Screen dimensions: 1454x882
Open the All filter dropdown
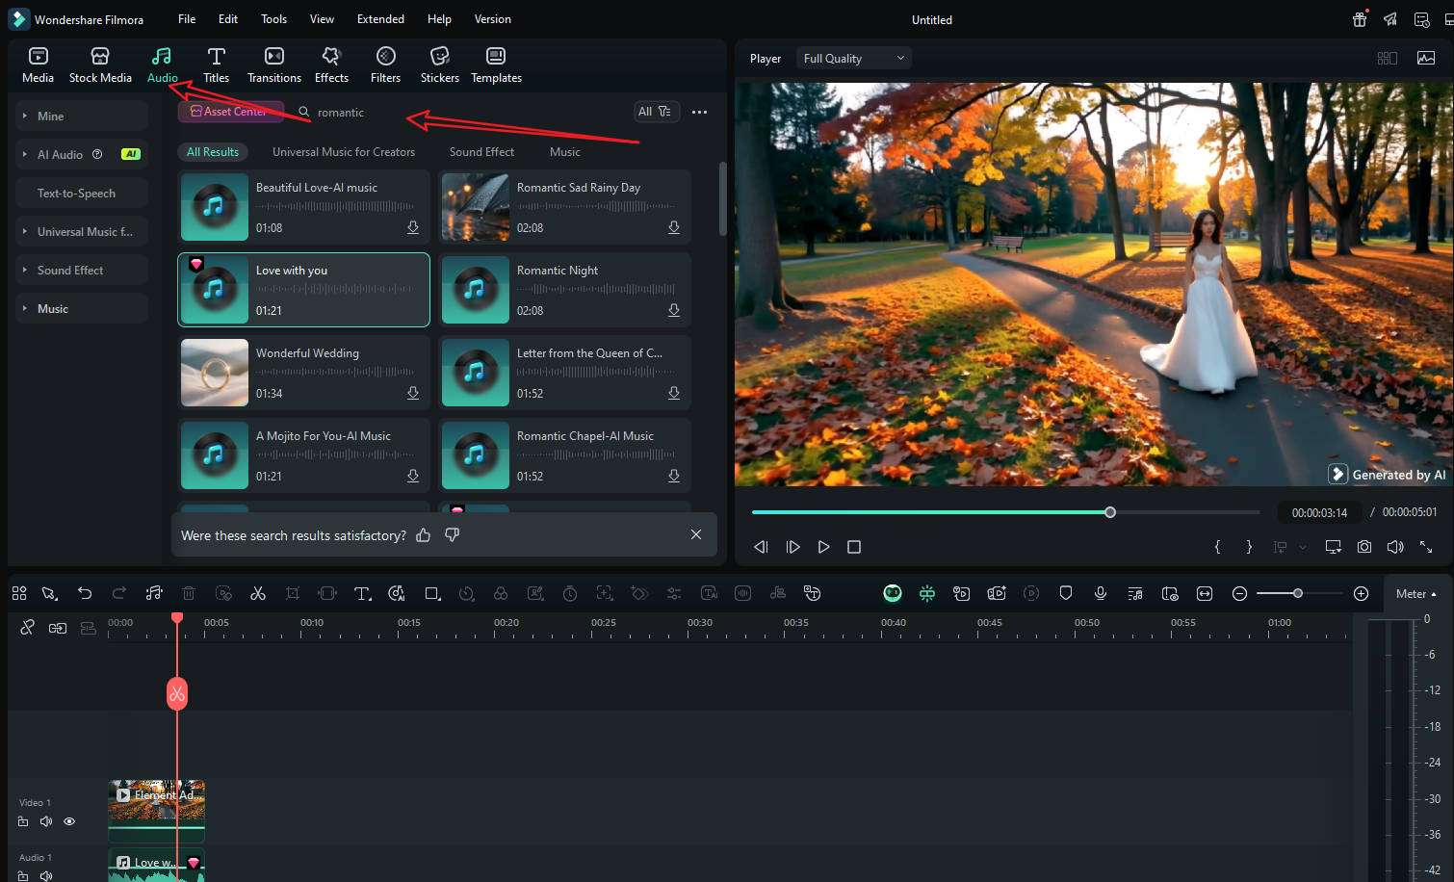point(657,112)
